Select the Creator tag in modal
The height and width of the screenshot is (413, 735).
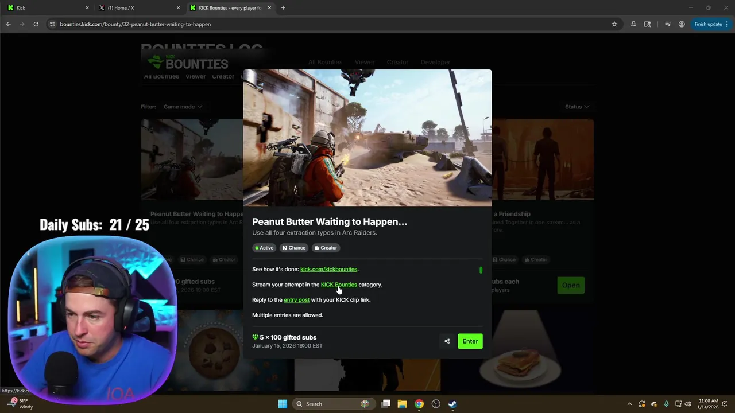(326, 248)
